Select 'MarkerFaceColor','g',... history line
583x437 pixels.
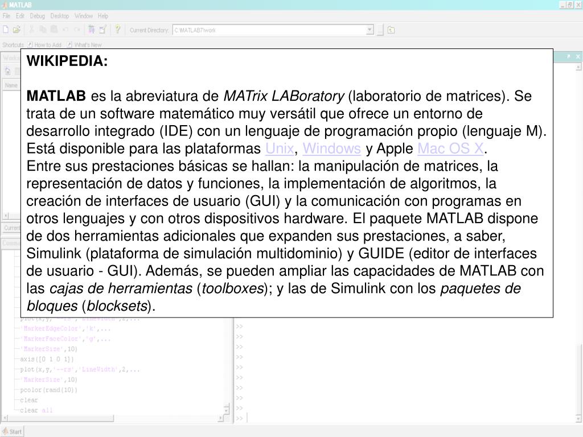point(65,339)
